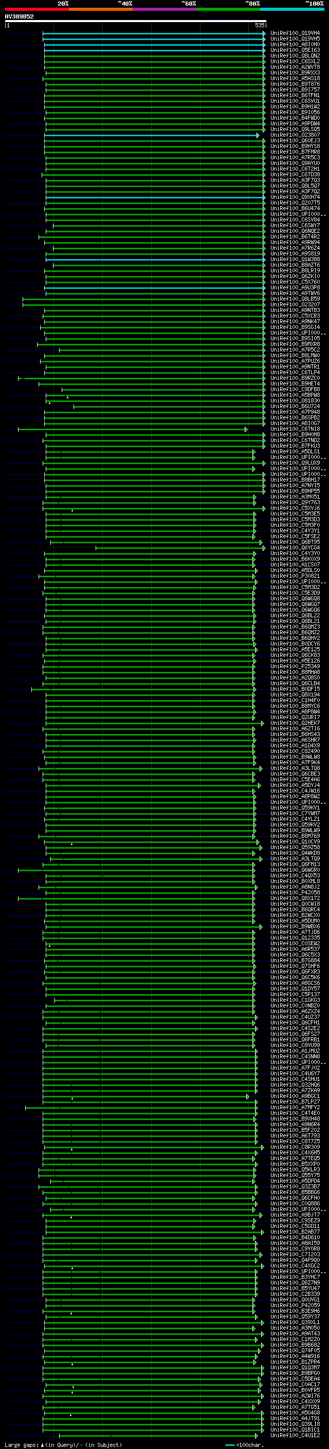Select hit label UniRef100_Q8LB59
This screenshot has height=1449, width=329.
pos(295,299)
